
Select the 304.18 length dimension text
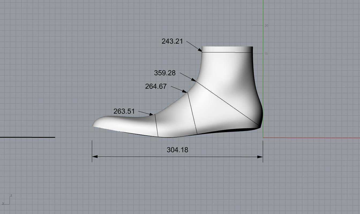177,150
